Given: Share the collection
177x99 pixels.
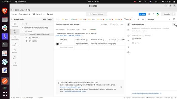Looking at the screenshot, I should (104, 24).
